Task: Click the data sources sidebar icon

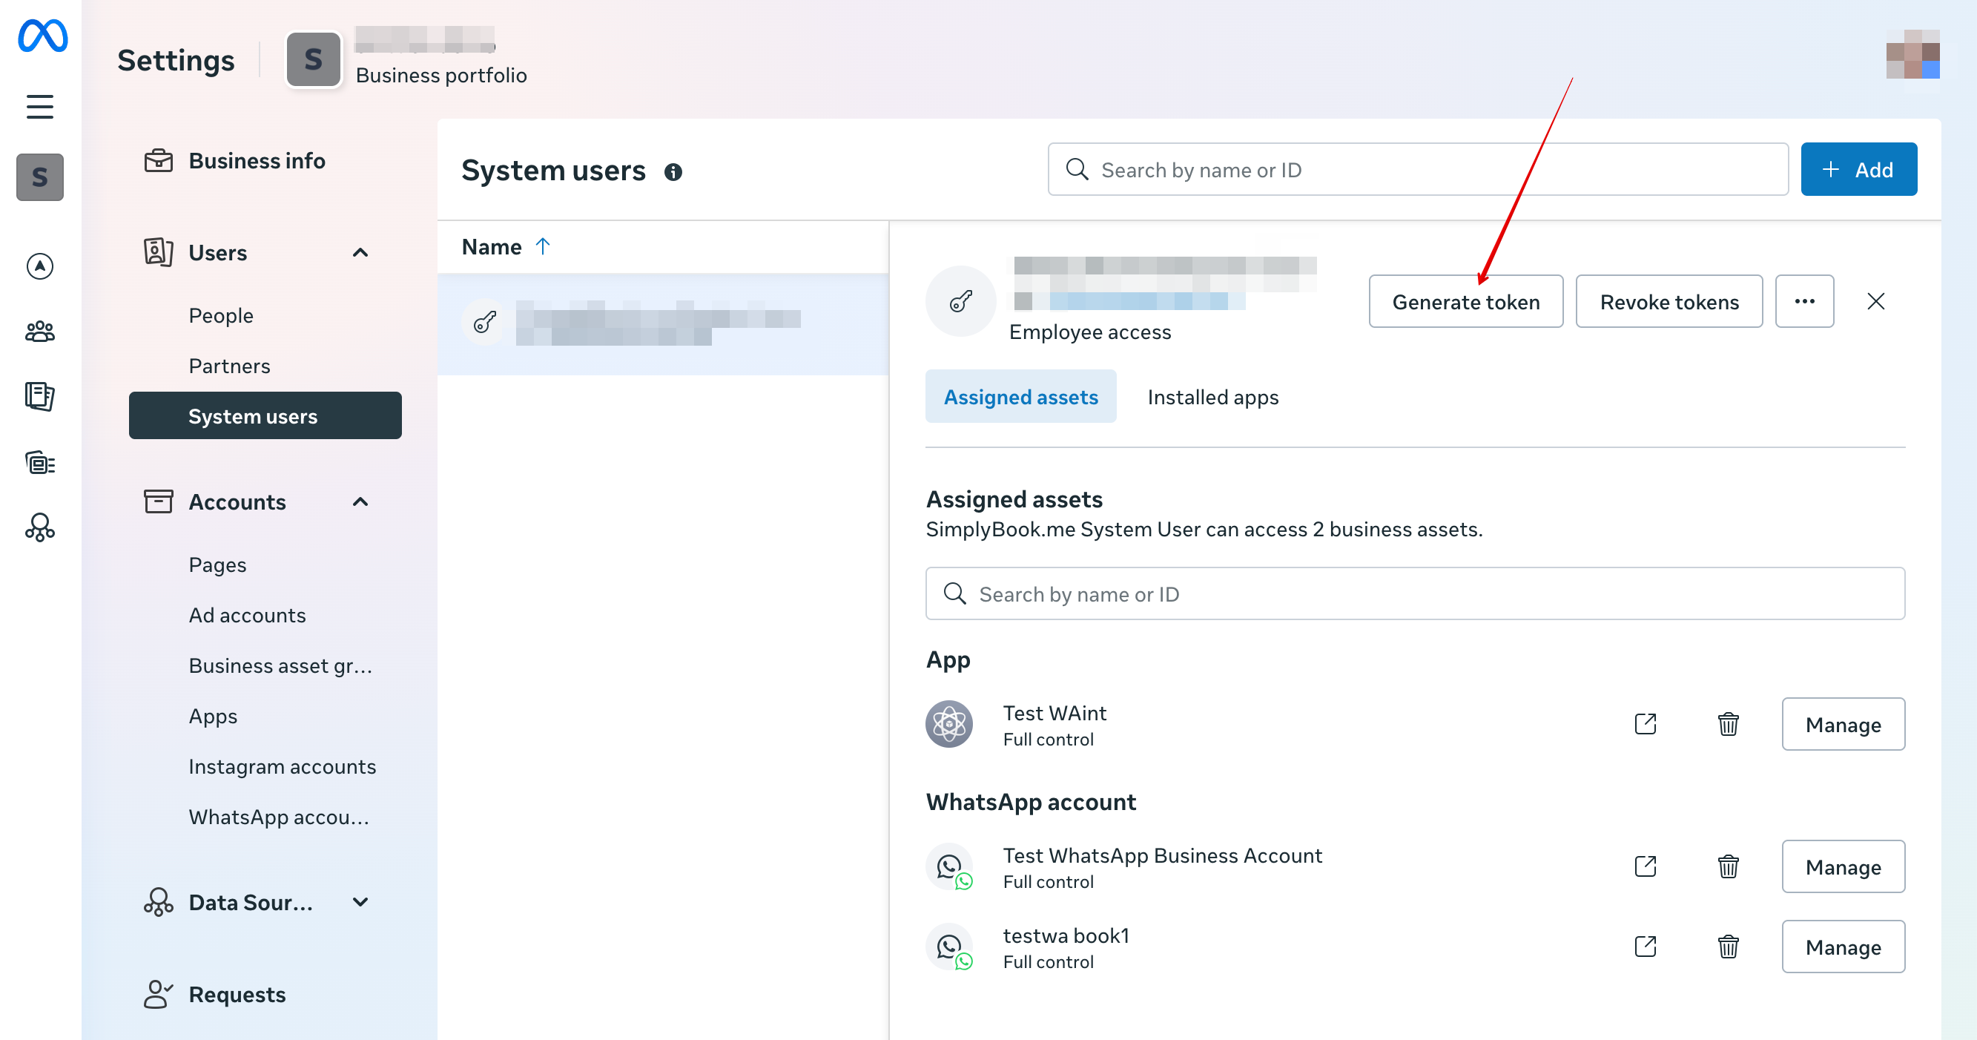Action: [40, 528]
